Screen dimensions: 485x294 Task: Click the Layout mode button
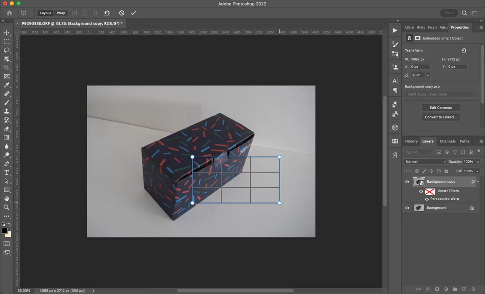(45, 13)
